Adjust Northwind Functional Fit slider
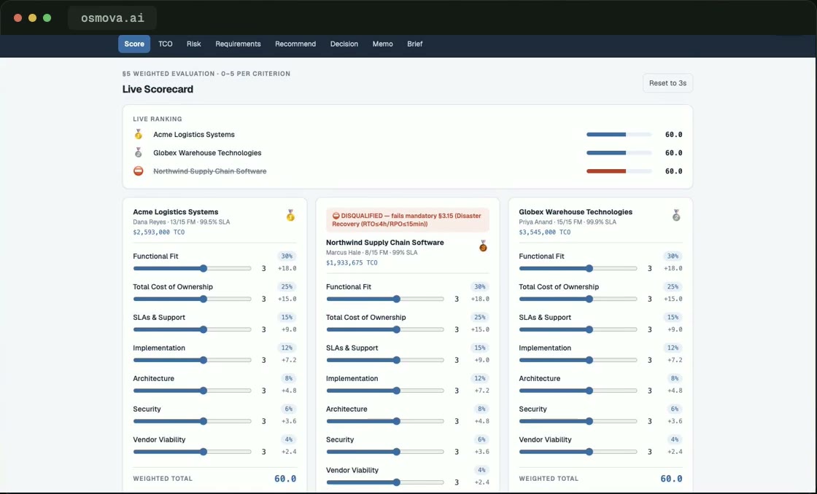The height and width of the screenshot is (494, 817). (385, 299)
